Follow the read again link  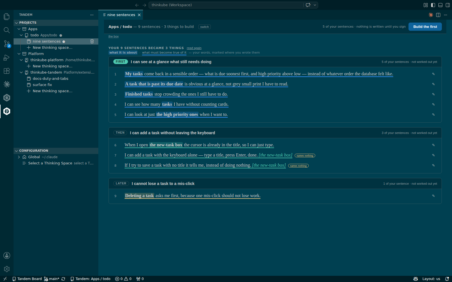tap(194, 48)
